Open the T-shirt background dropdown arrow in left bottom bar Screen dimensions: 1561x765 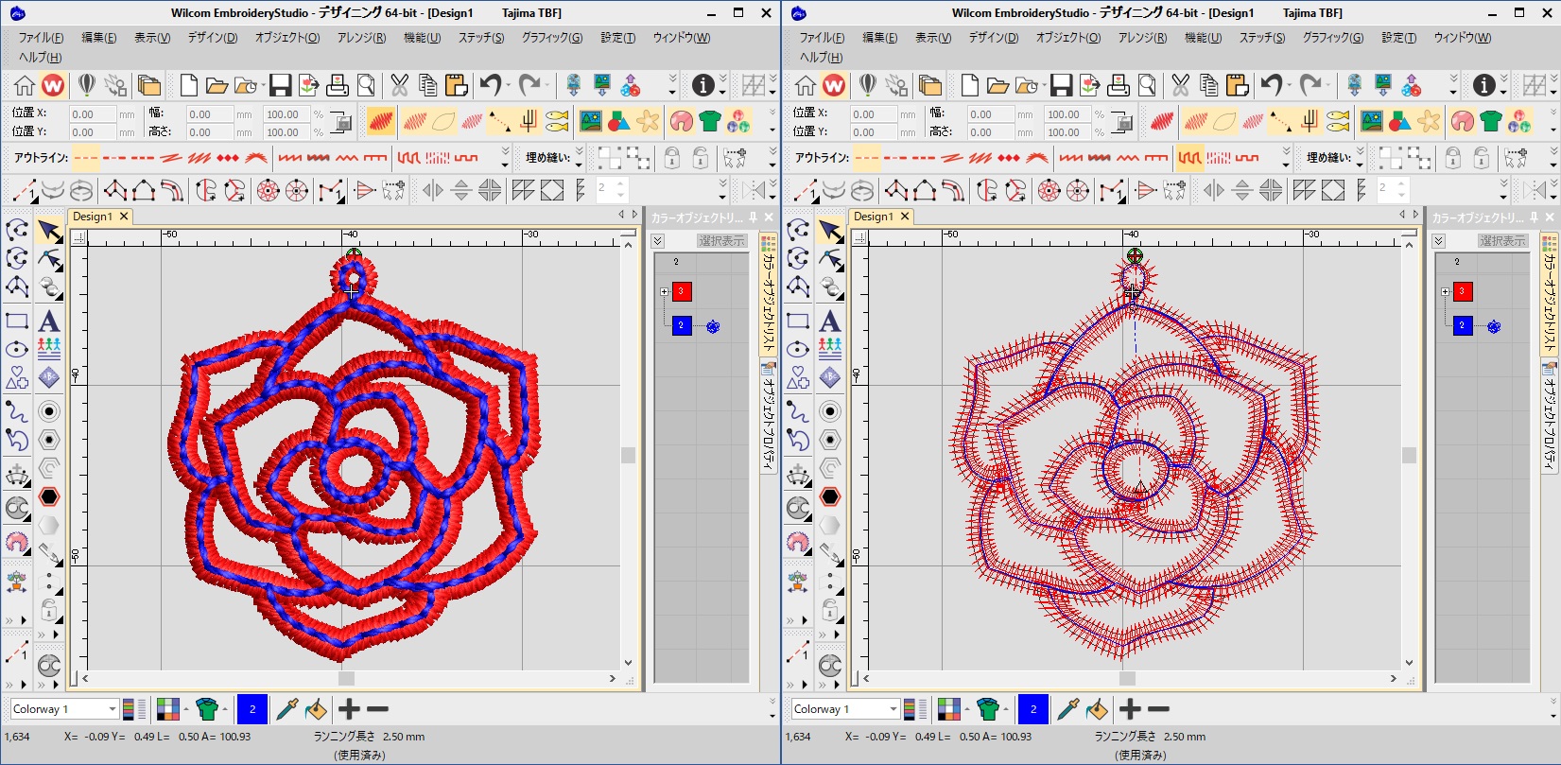point(224,708)
